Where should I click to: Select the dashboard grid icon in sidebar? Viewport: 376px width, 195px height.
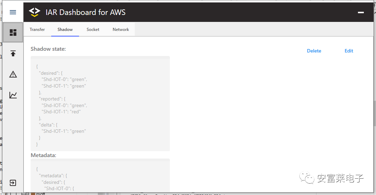13,33
